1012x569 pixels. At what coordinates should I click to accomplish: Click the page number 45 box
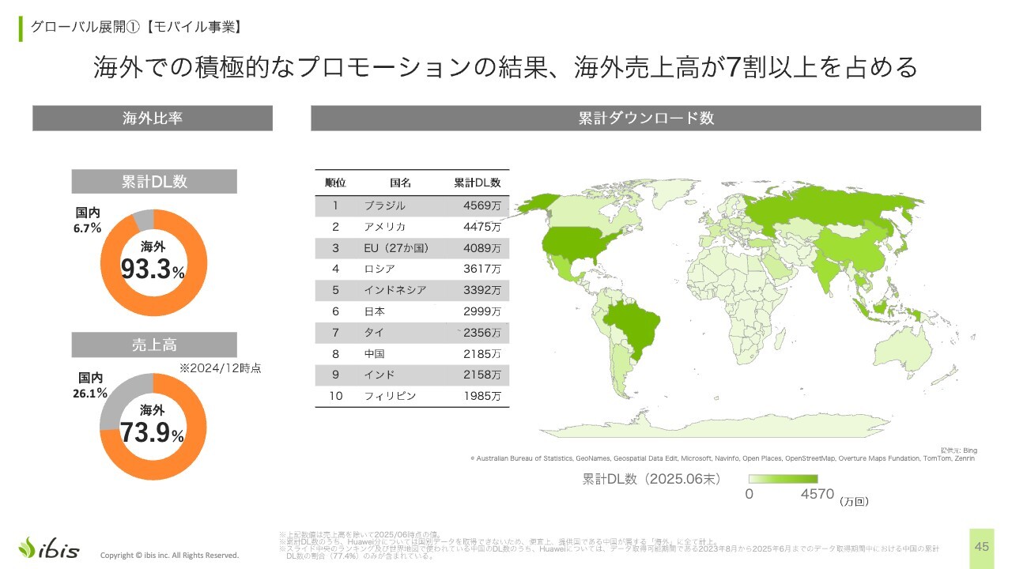click(982, 547)
